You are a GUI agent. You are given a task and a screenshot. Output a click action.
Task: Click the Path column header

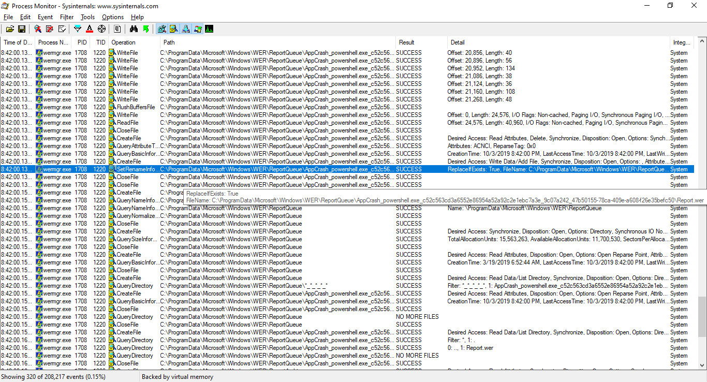pos(278,42)
